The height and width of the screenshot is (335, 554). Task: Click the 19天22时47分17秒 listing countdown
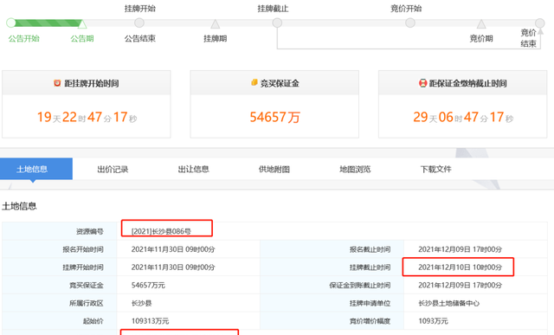(x=87, y=117)
